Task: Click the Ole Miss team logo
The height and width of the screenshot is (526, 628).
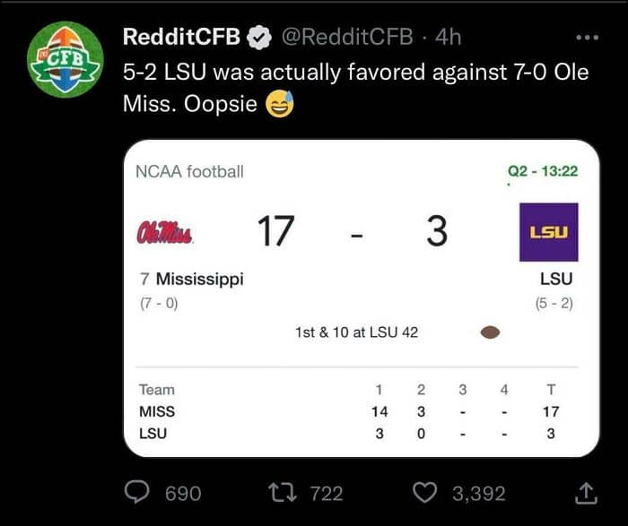Action: (166, 233)
